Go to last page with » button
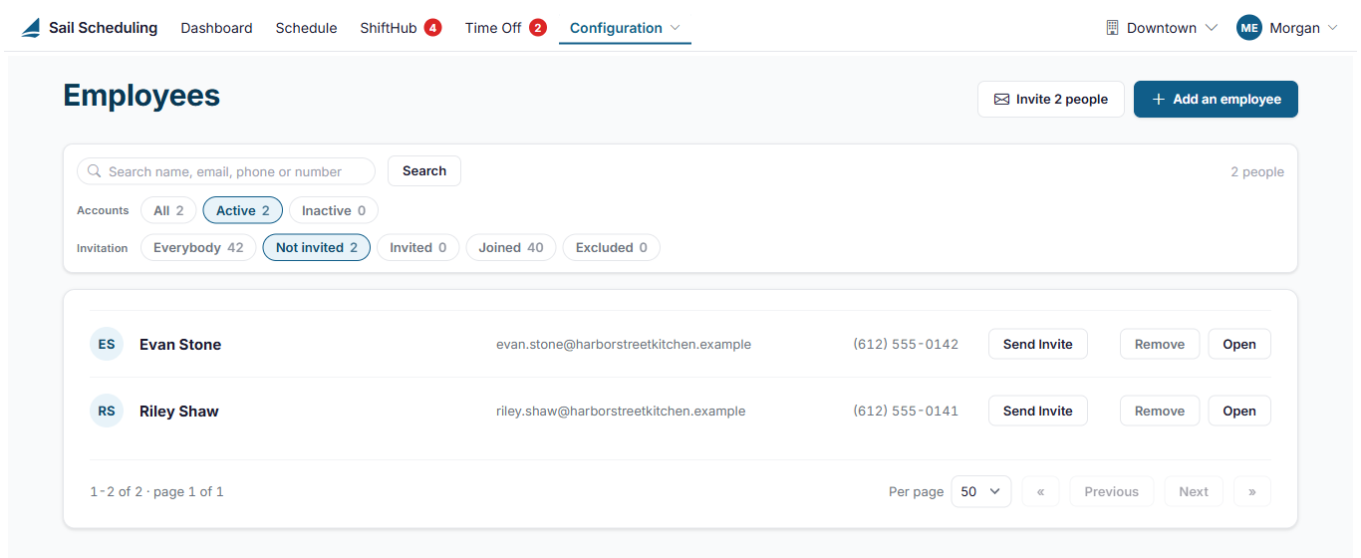The image size is (1361, 558). (x=1252, y=491)
